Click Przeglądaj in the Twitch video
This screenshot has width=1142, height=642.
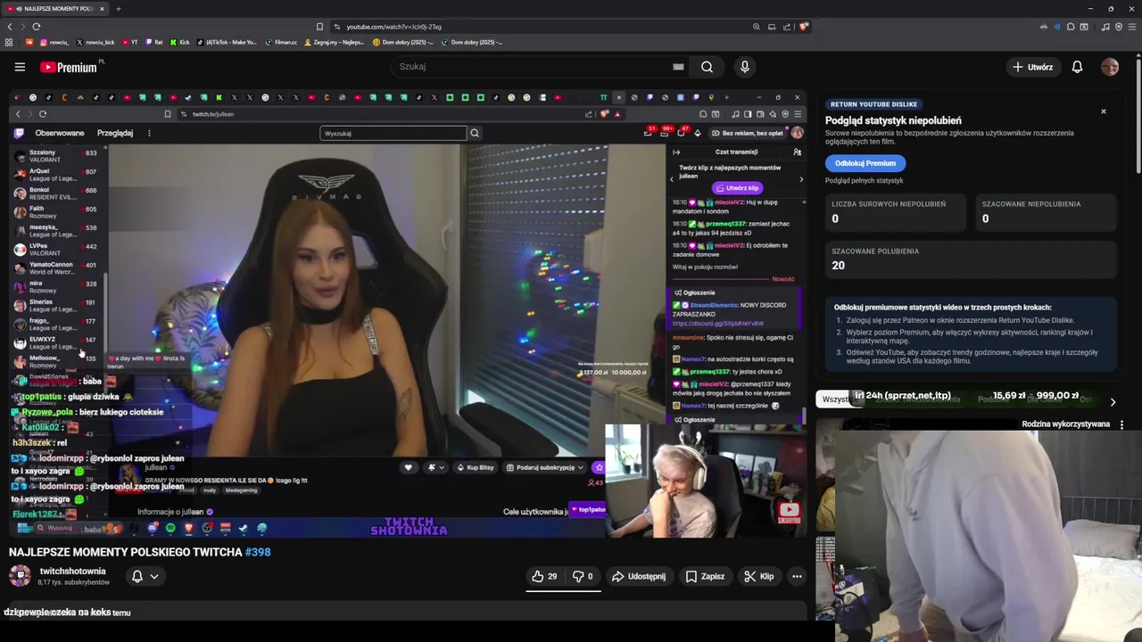pyautogui.click(x=114, y=133)
